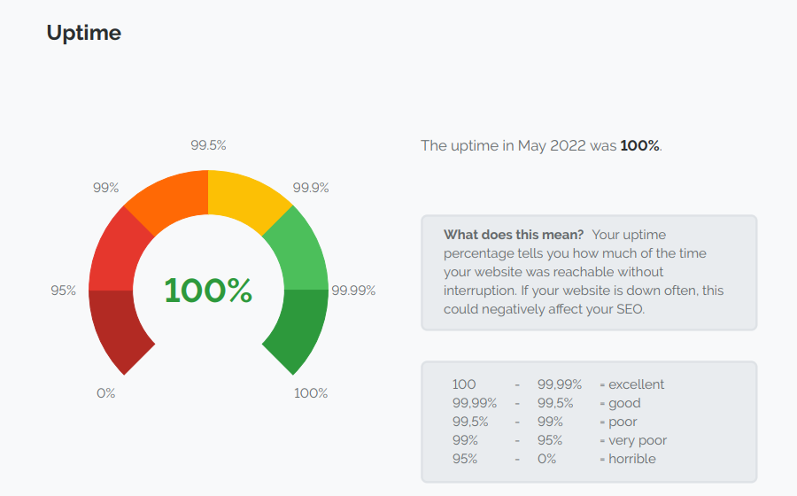The height and width of the screenshot is (496, 797).
Task: Click the 95% label beside the gauge
Action: [x=64, y=290]
